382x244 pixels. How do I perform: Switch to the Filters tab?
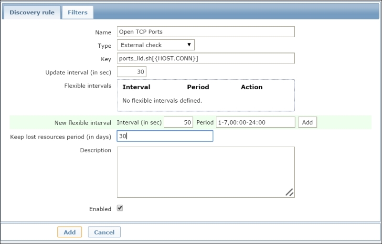point(77,12)
